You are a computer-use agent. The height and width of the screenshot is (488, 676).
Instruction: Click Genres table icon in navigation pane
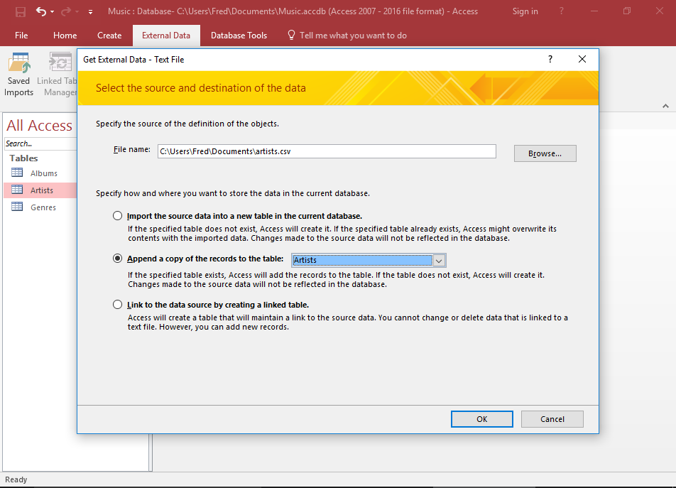[x=17, y=207]
